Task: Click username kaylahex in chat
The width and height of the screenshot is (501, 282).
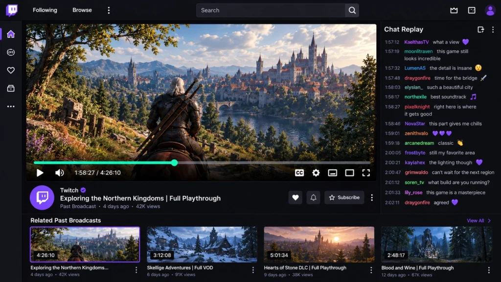Action: 415,163
